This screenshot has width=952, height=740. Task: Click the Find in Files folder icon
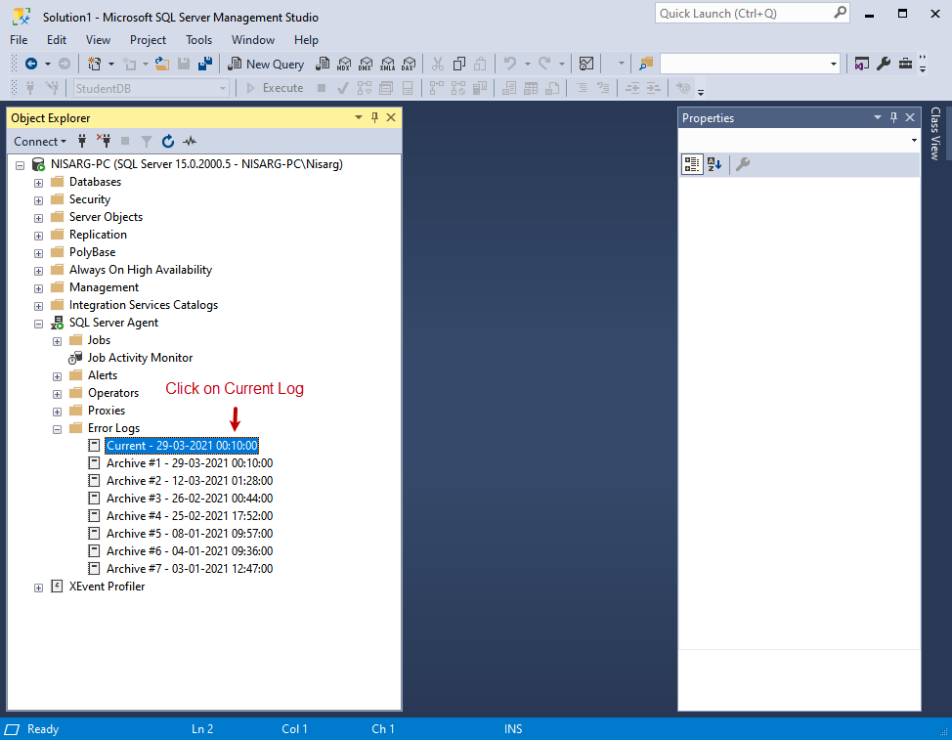coord(646,64)
